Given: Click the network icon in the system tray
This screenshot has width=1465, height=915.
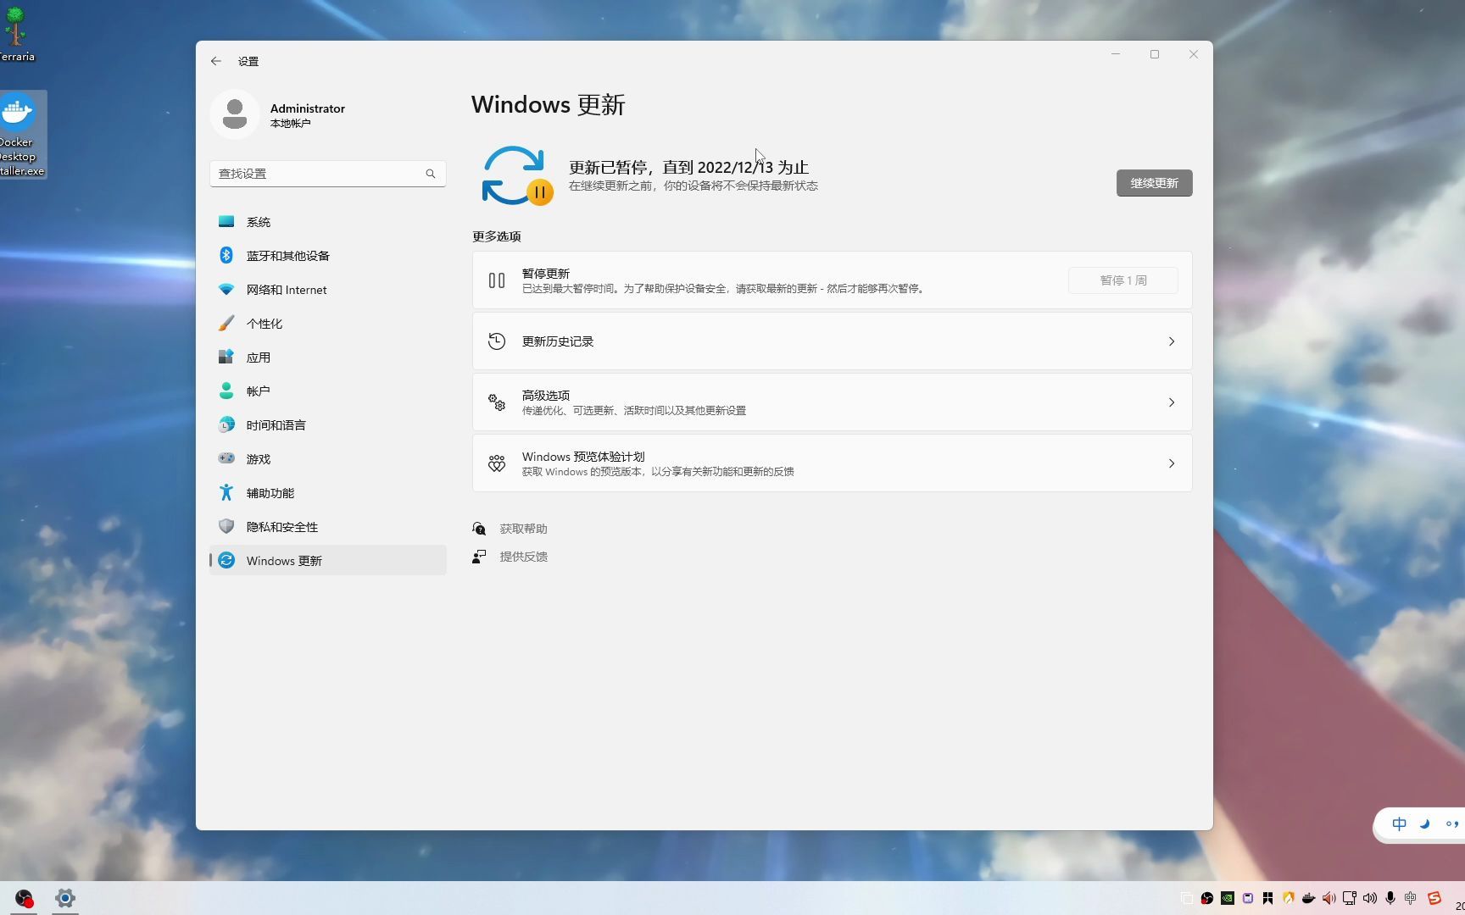Looking at the screenshot, I should click(x=1349, y=898).
